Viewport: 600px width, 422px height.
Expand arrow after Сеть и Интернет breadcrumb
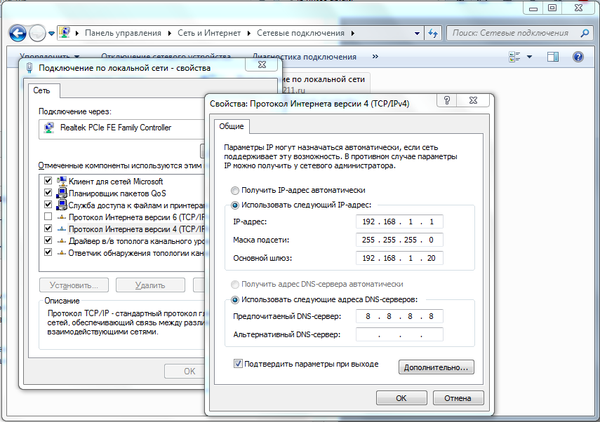[249, 33]
